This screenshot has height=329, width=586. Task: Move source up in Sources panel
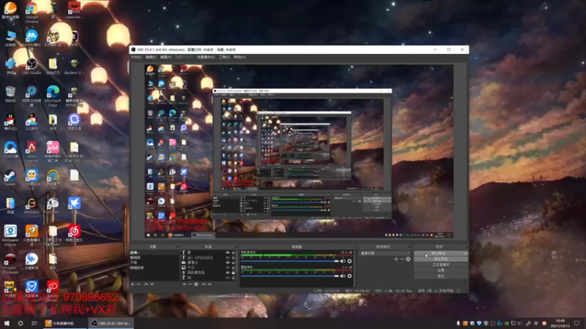click(x=204, y=284)
